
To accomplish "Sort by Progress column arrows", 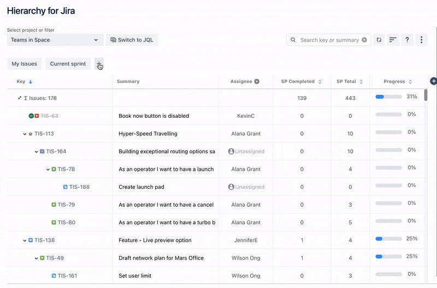I will pyautogui.click(x=410, y=81).
